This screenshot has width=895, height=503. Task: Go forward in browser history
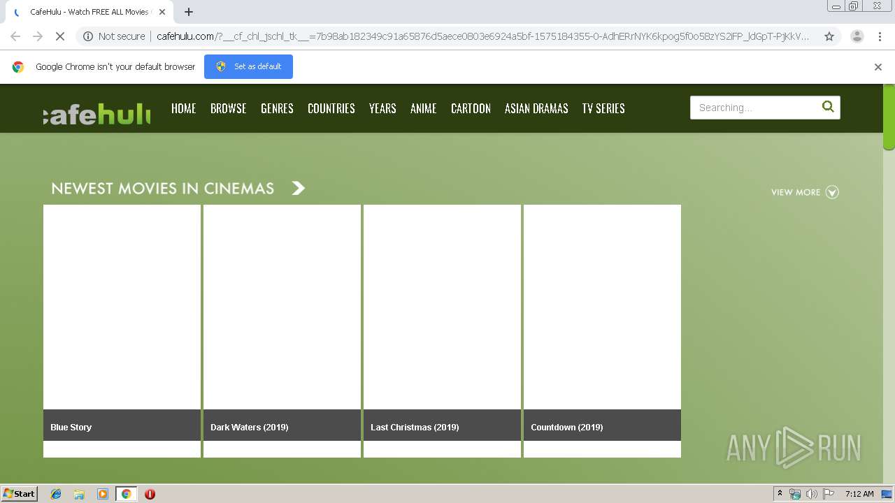[38, 36]
